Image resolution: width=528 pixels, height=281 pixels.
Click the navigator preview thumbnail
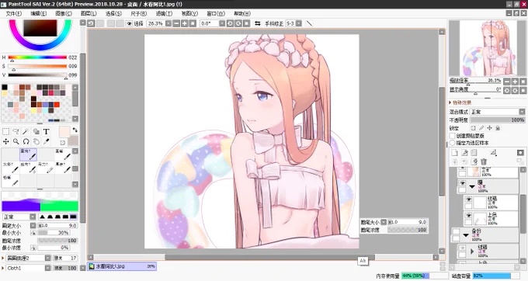point(488,48)
